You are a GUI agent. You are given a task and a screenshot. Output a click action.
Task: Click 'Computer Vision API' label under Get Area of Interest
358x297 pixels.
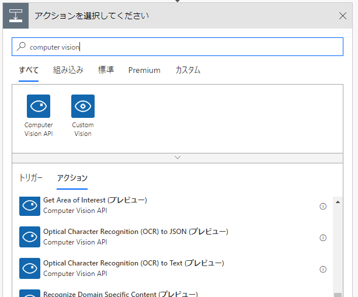coord(75,211)
